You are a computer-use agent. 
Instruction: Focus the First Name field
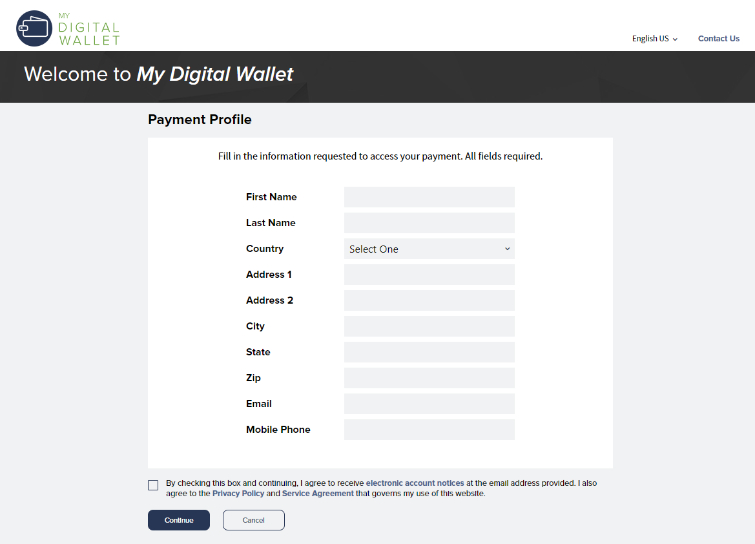[429, 197]
